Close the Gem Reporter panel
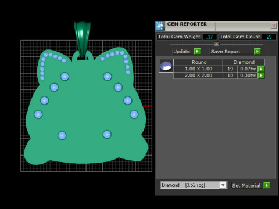The width and height of the screenshot is (279, 209). (274, 26)
